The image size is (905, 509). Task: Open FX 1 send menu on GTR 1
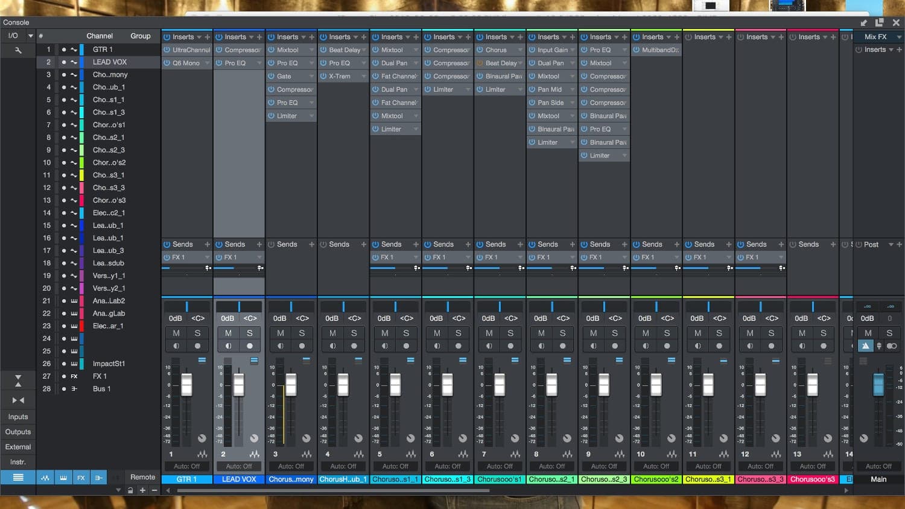(208, 258)
